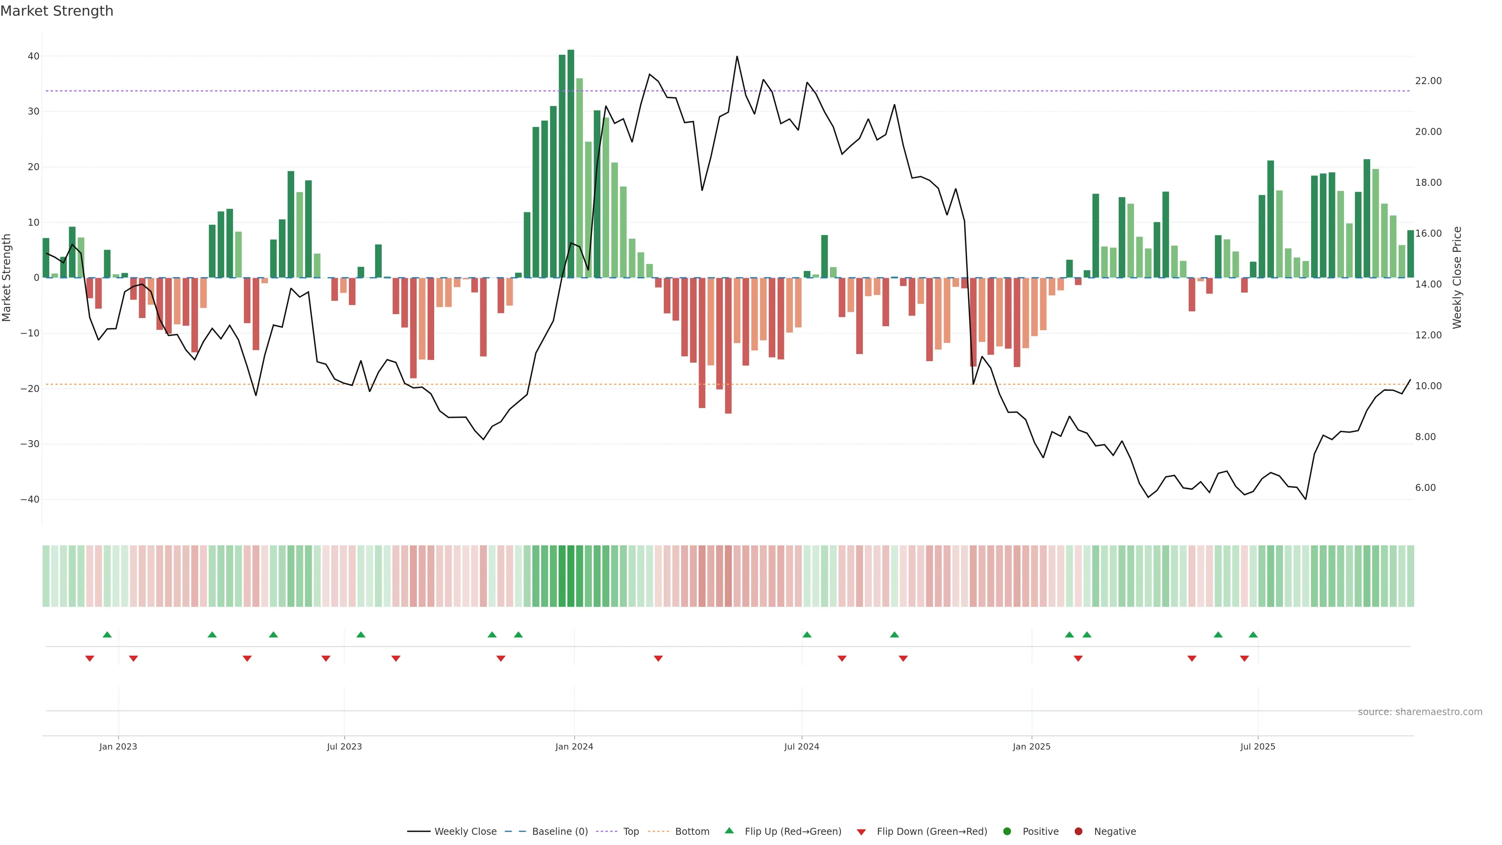Click the tallest green bar above 40

point(571,163)
